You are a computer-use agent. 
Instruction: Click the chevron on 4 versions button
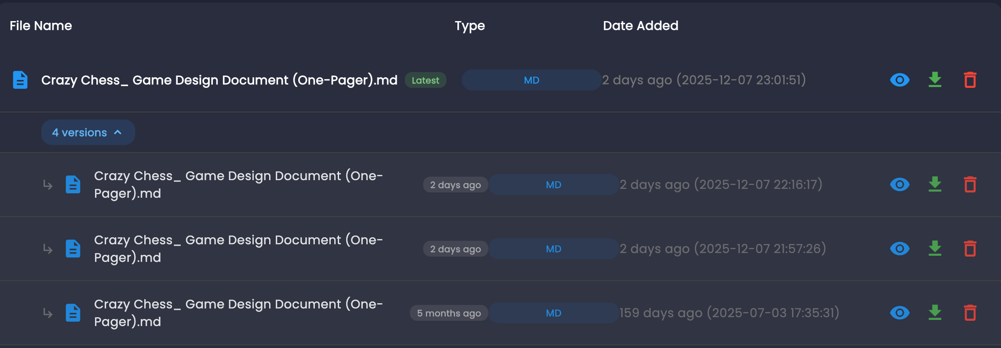click(x=118, y=132)
